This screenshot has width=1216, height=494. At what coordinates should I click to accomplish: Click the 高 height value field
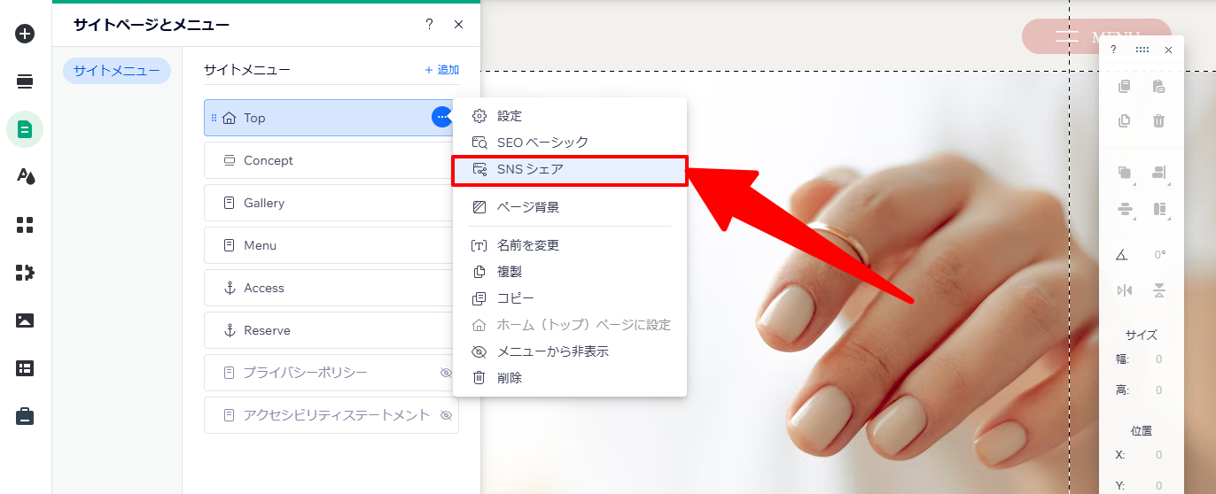1158,390
